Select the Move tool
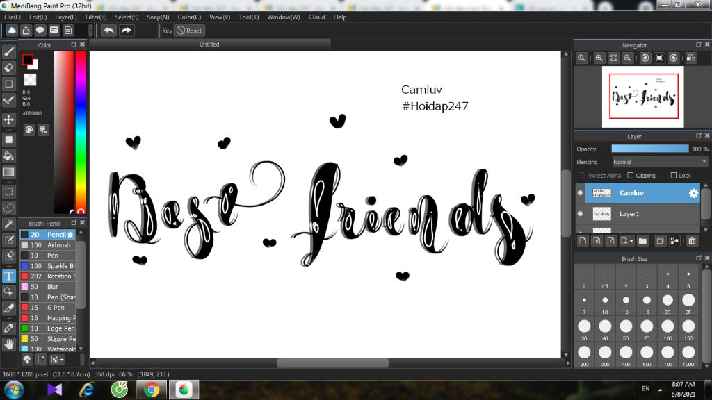 point(8,119)
